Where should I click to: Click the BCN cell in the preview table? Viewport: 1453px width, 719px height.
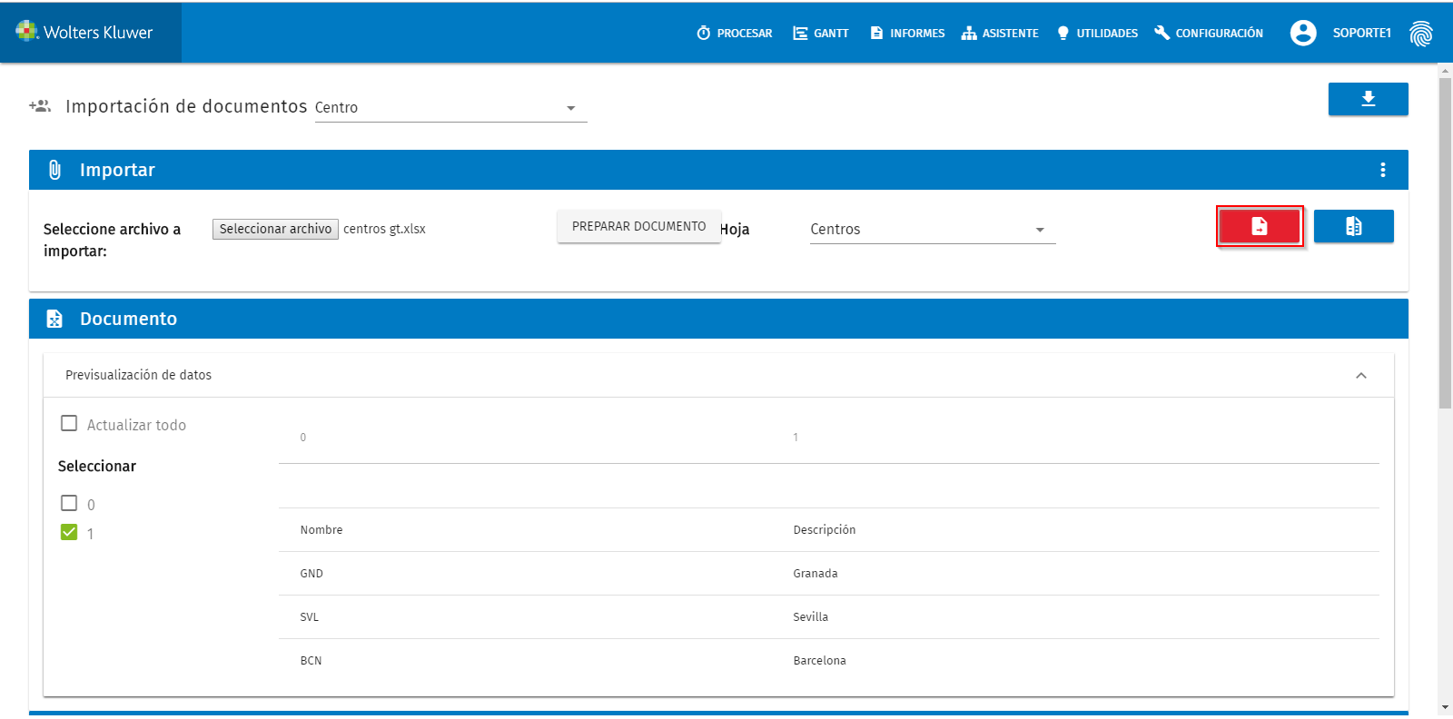click(x=311, y=661)
